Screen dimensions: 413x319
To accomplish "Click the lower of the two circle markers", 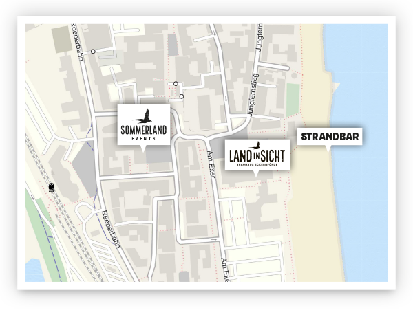I will click(182, 96).
